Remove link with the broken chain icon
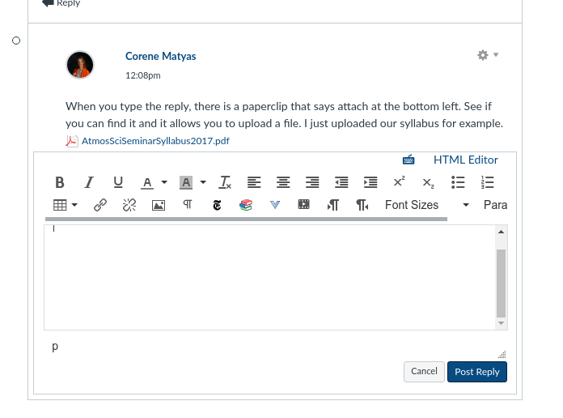Screen dimensions: 563x418 tap(129, 205)
